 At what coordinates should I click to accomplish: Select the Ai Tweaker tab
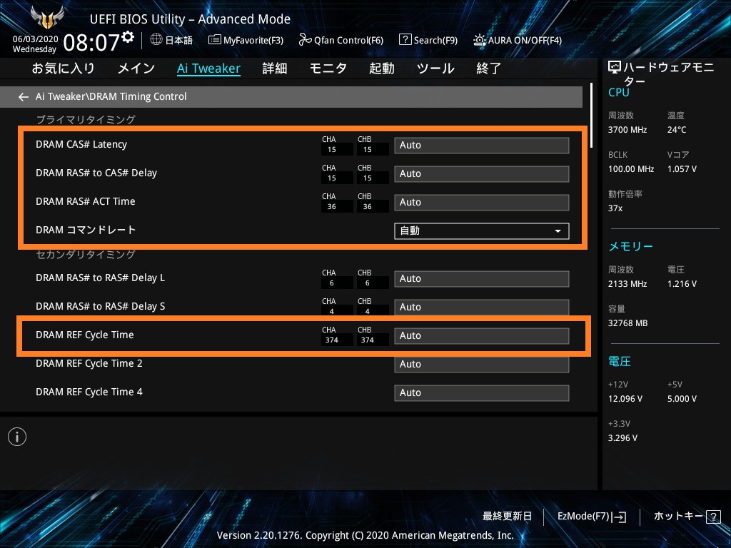(x=208, y=68)
